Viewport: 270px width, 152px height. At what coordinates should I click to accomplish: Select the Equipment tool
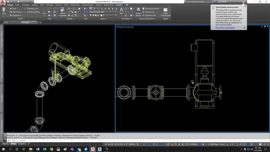[15, 15]
